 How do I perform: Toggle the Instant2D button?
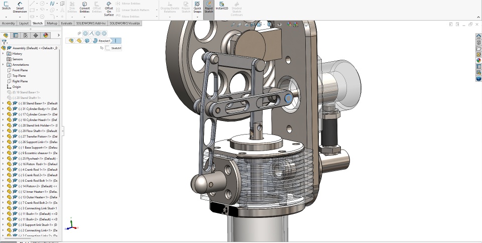(221, 6)
